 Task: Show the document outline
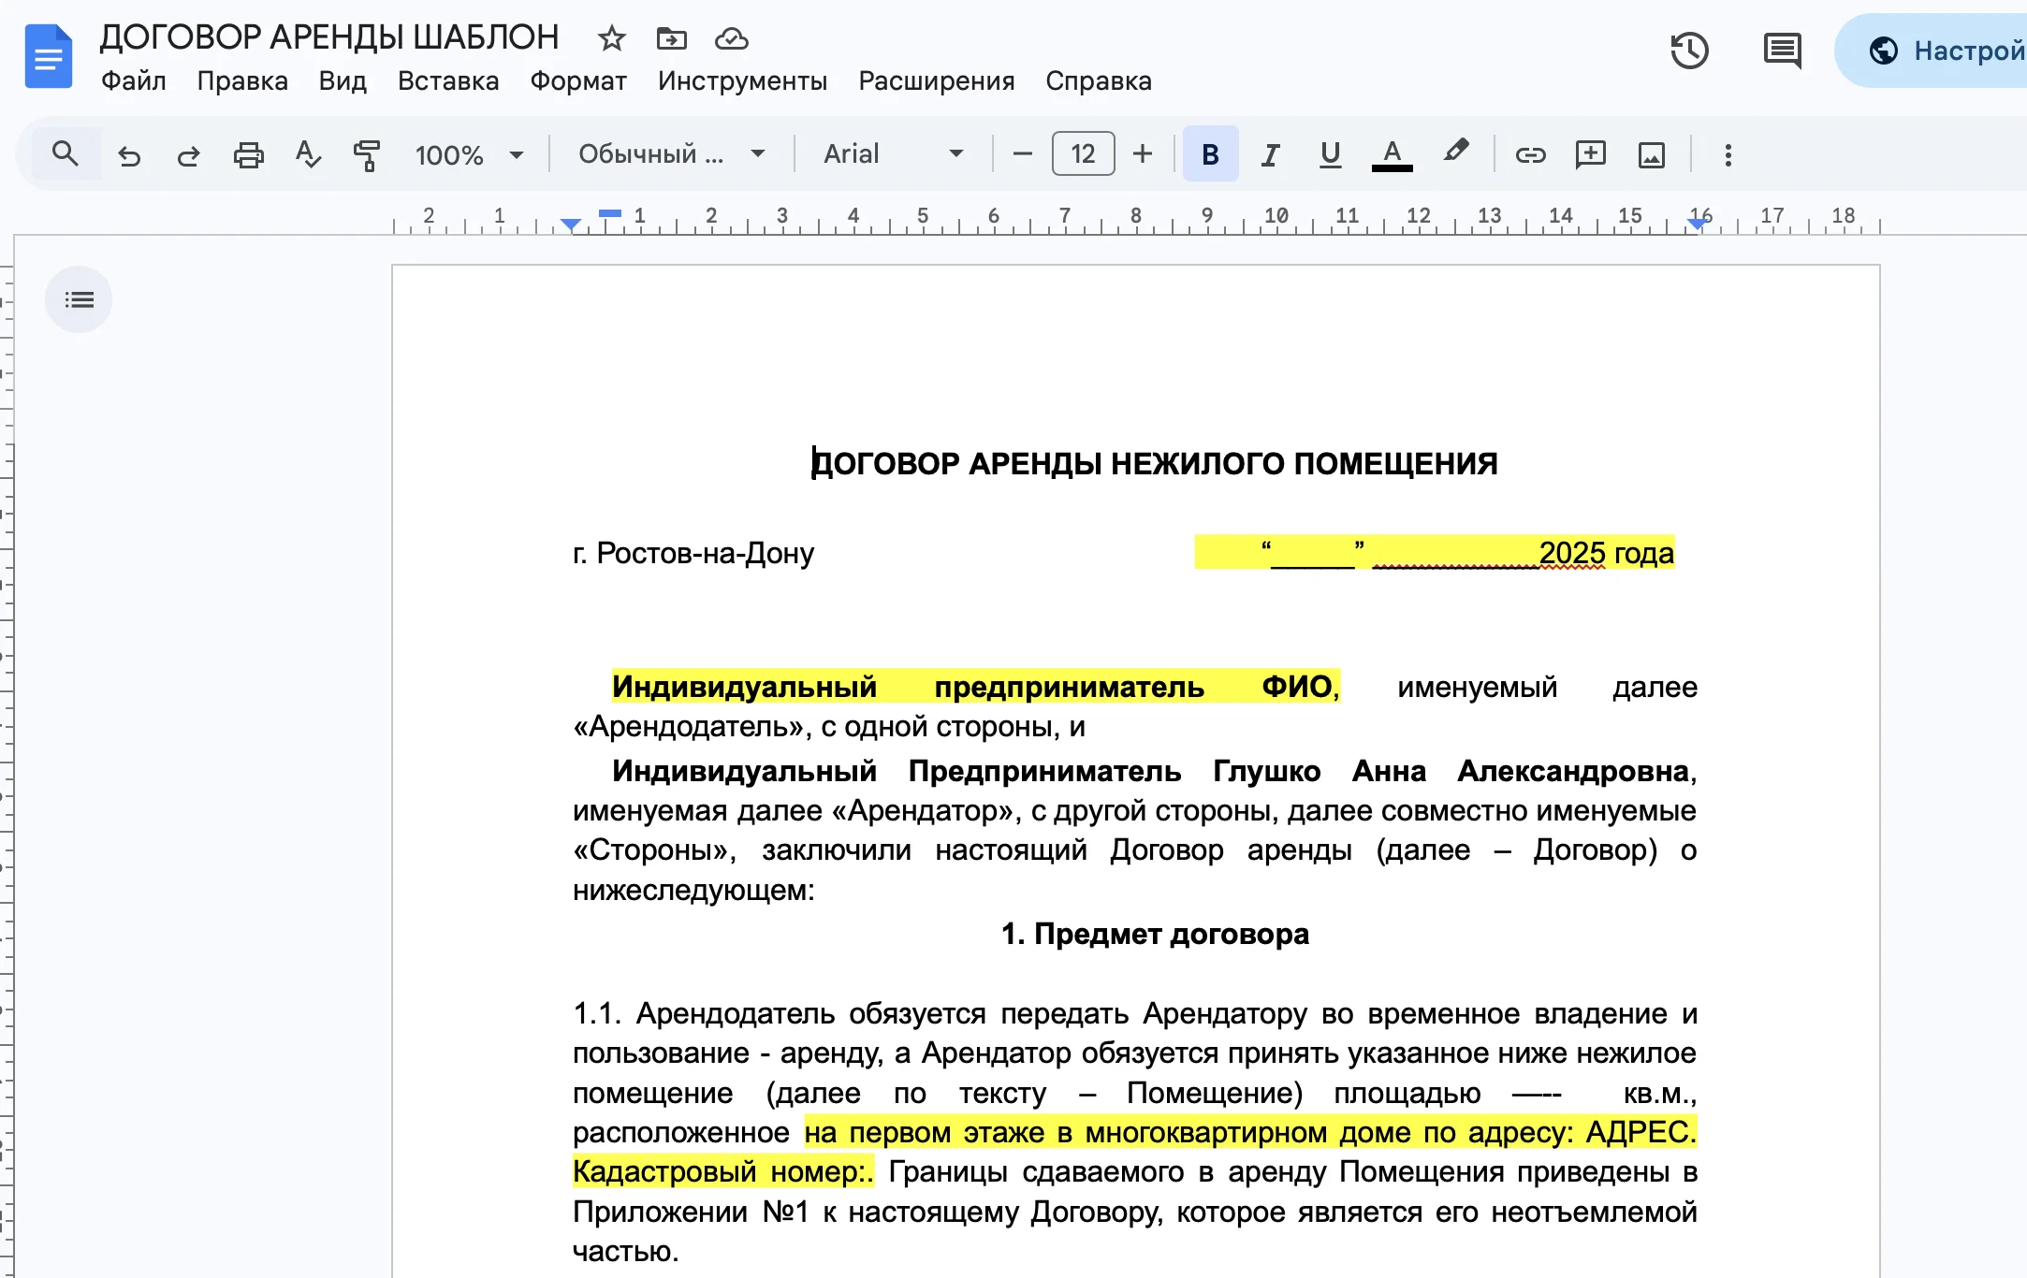(x=79, y=299)
